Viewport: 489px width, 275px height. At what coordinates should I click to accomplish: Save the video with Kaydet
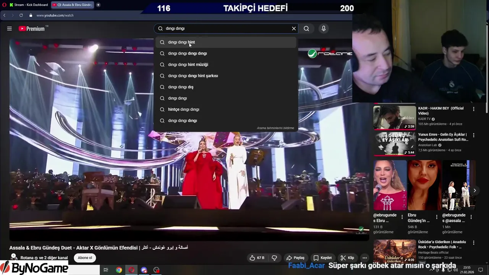click(323, 258)
